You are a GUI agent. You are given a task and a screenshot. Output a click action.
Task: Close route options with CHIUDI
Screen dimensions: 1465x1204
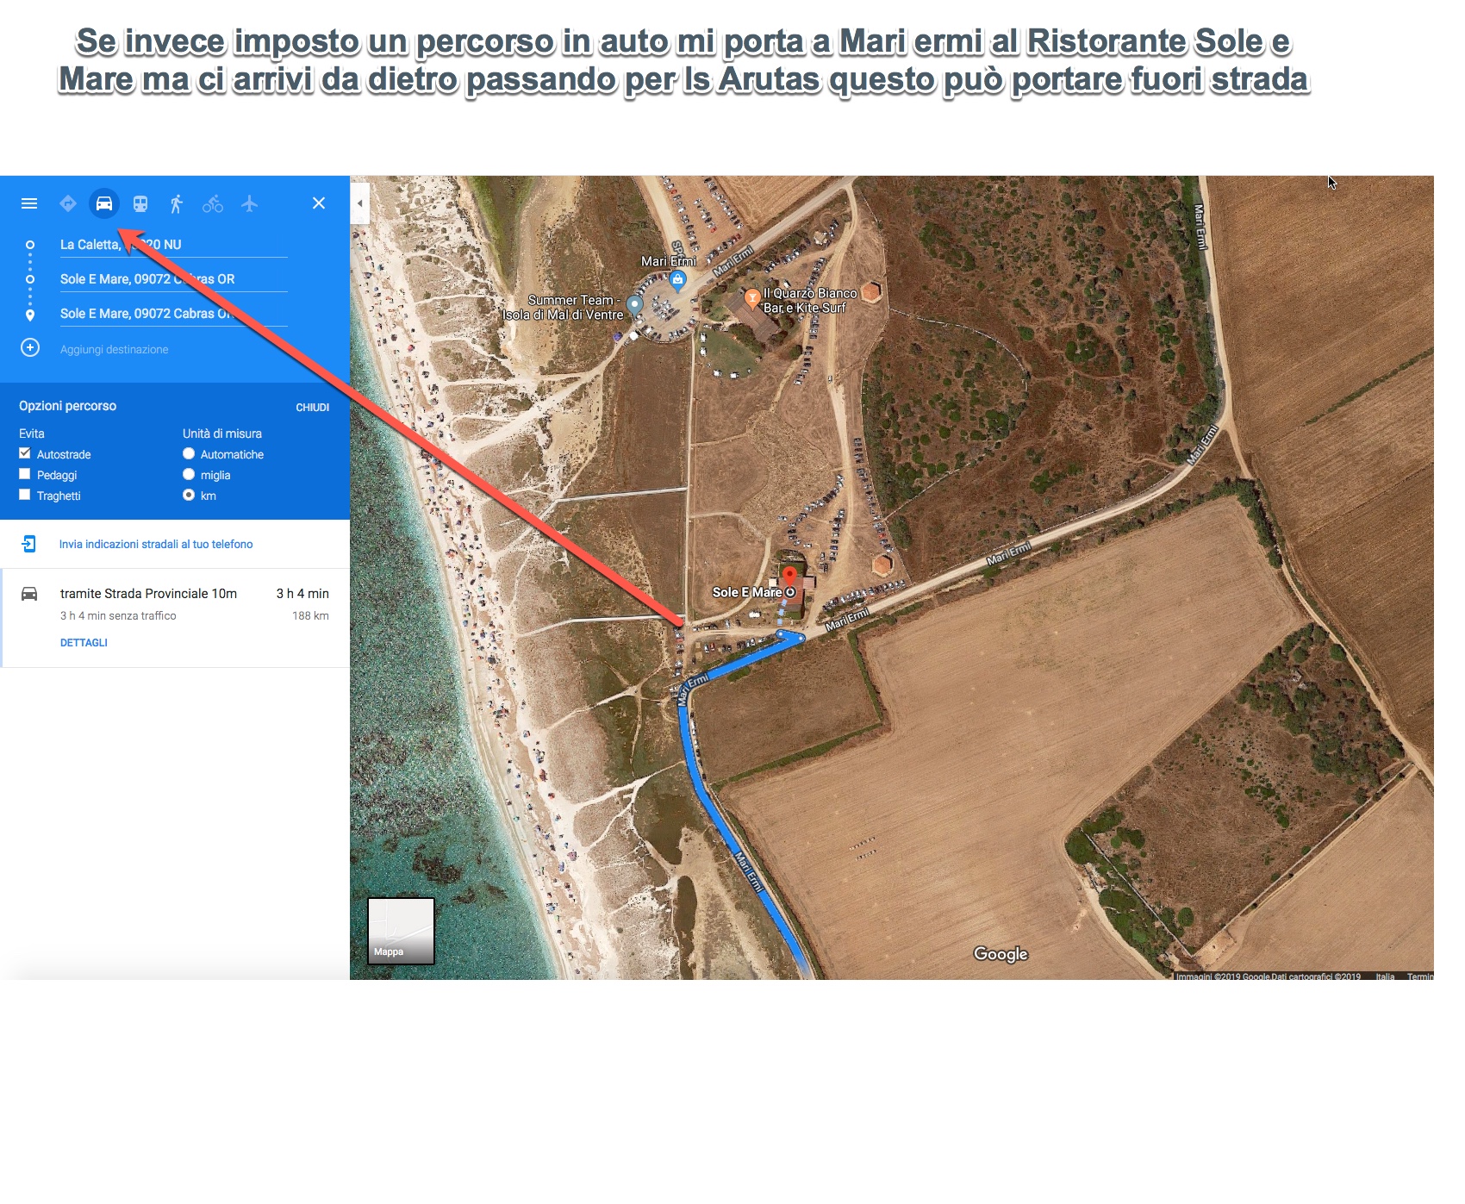click(x=313, y=408)
